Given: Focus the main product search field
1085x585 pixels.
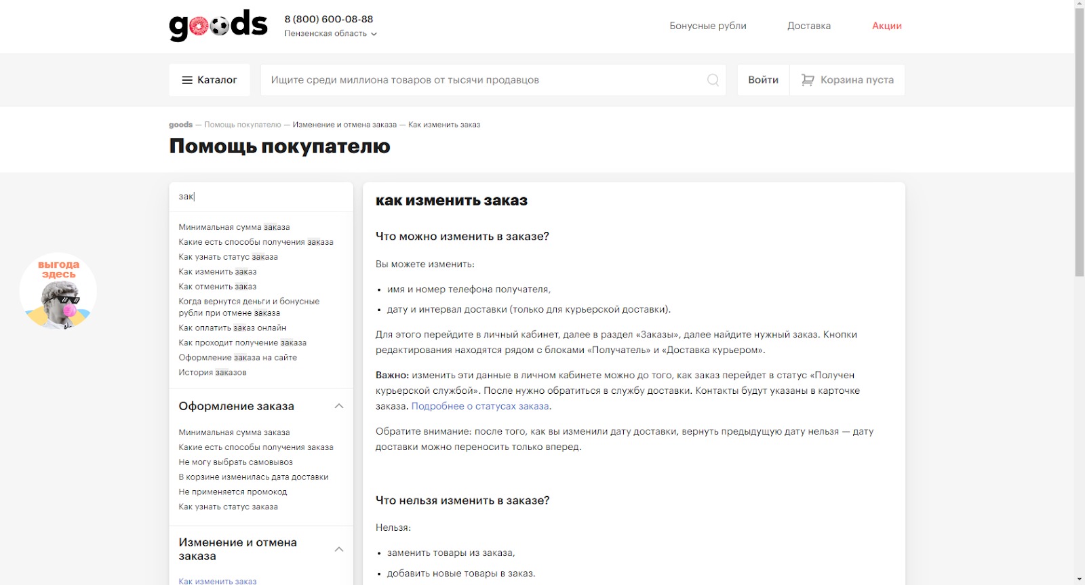Looking at the screenshot, I should point(493,80).
